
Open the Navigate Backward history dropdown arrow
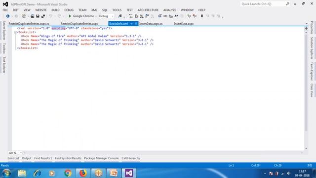12,16
